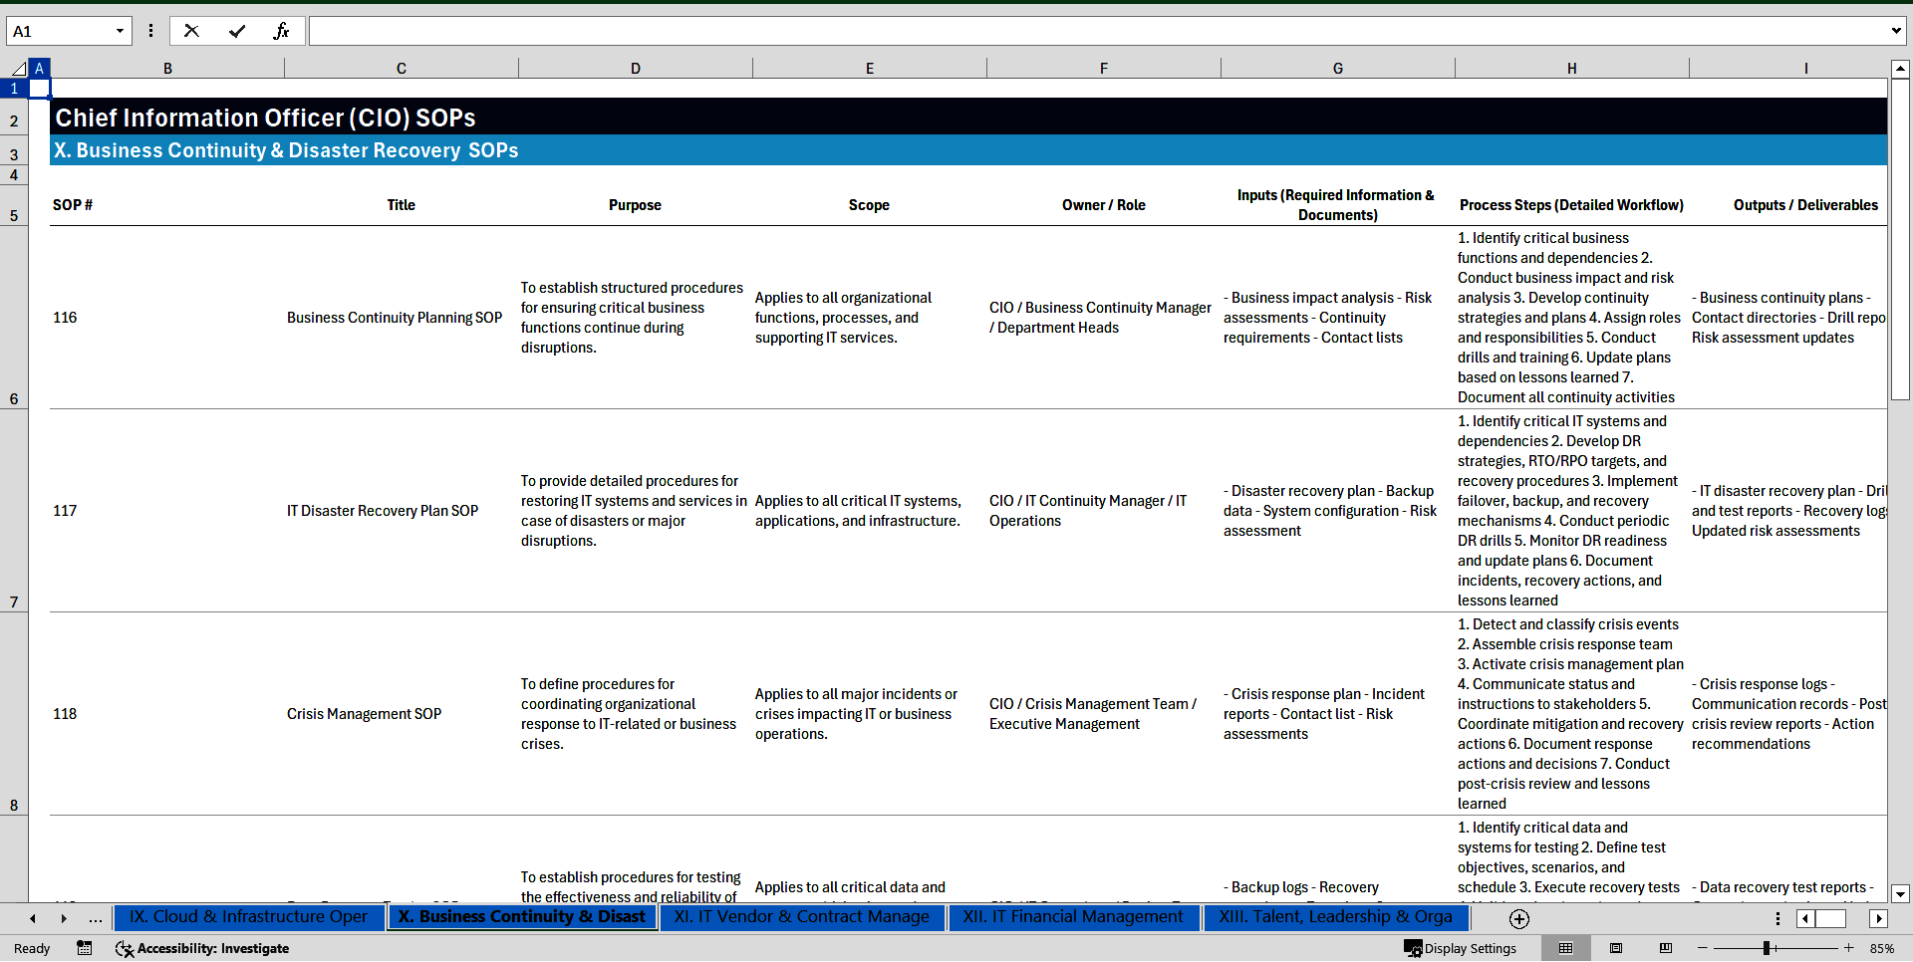Image resolution: width=1913 pixels, height=962 pixels.
Task: Zoom in using the plus icon
Action: (1848, 948)
